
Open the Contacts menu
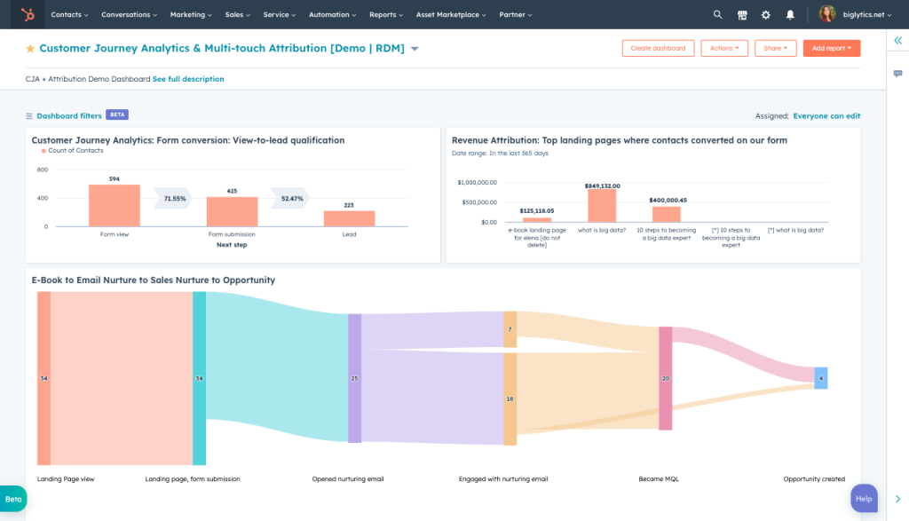pyautogui.click(x=67, y=14)
